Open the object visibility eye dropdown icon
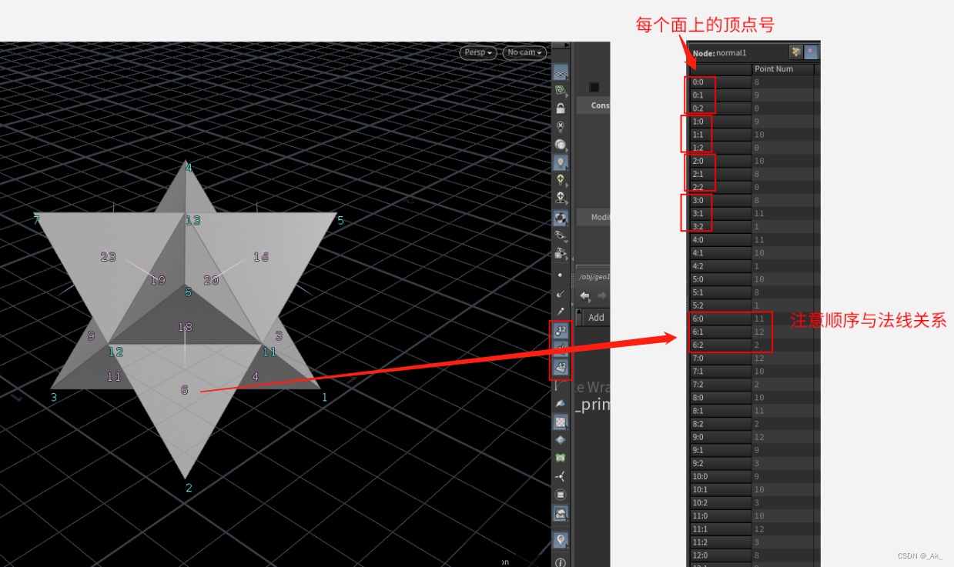 (561, 235)
